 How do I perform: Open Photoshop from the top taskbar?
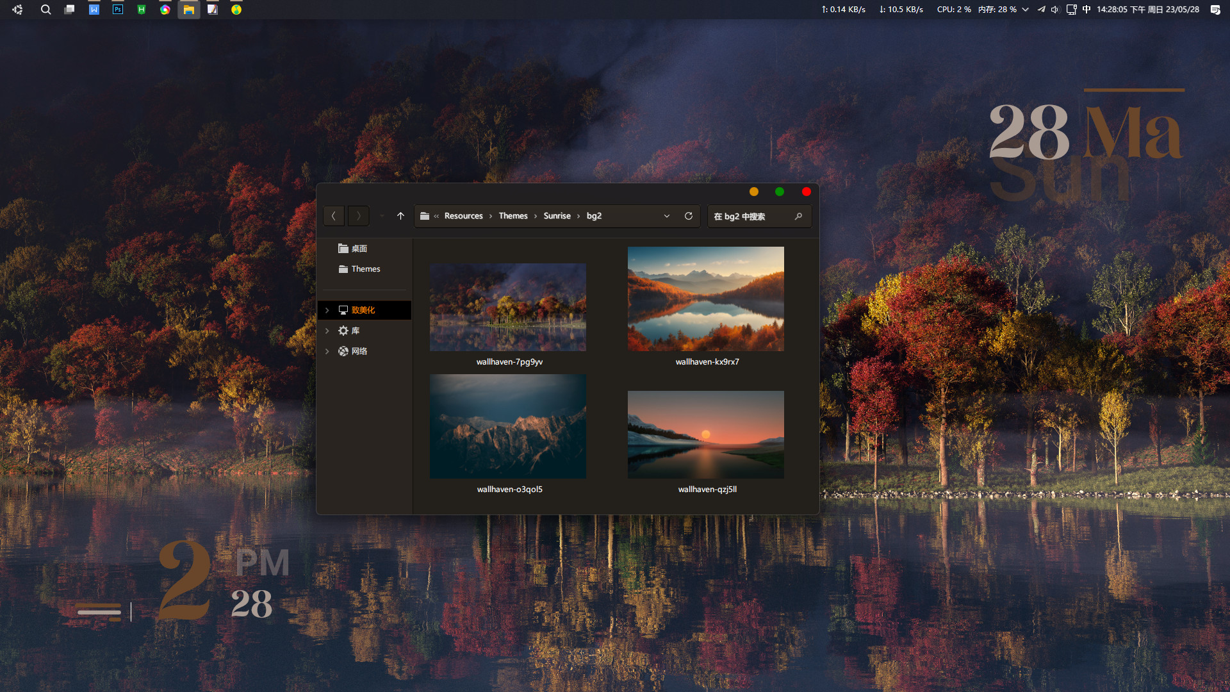point(117,10)
